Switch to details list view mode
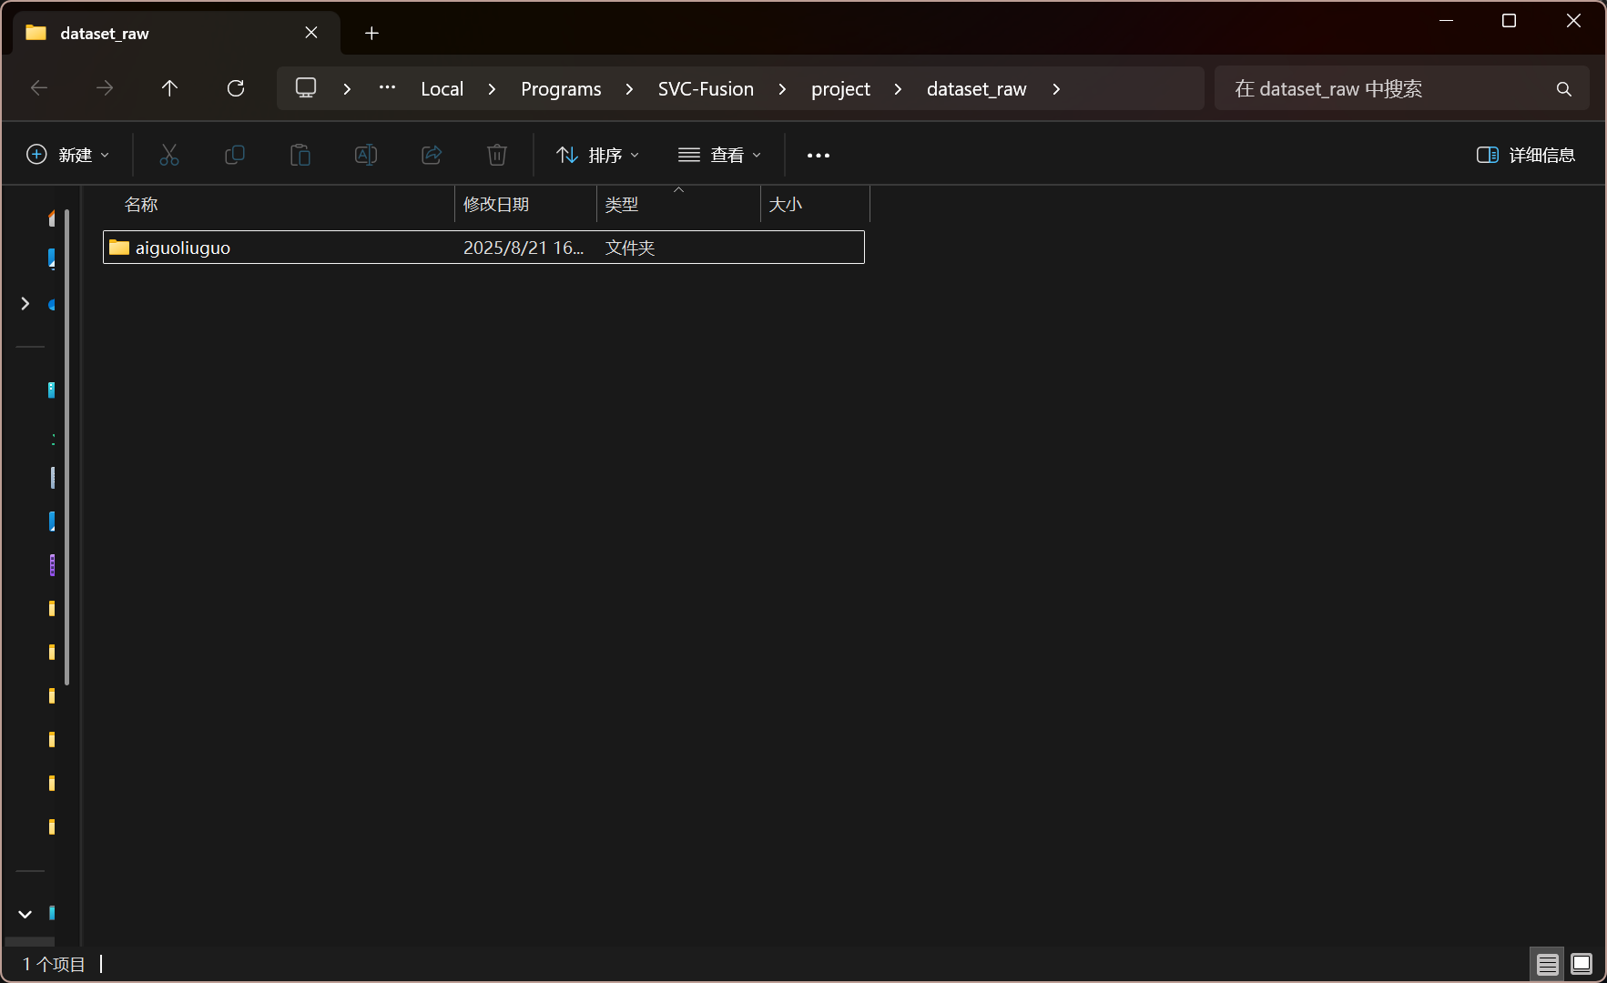Image resolution: width=1607 pixels, height=983 pixels. point(1547,964)
